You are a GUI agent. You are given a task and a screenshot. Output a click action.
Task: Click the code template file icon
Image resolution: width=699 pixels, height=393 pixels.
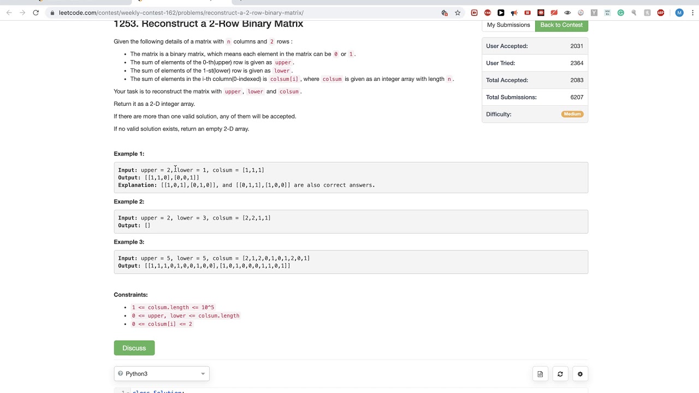click(540, 374)
